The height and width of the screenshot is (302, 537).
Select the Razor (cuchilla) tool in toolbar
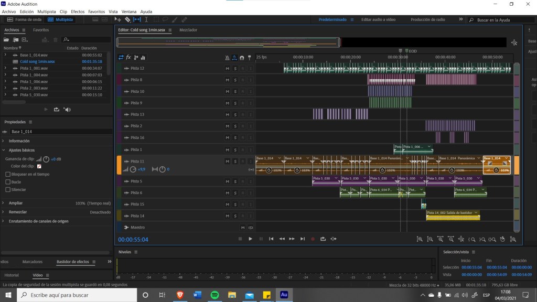(127, 19)
